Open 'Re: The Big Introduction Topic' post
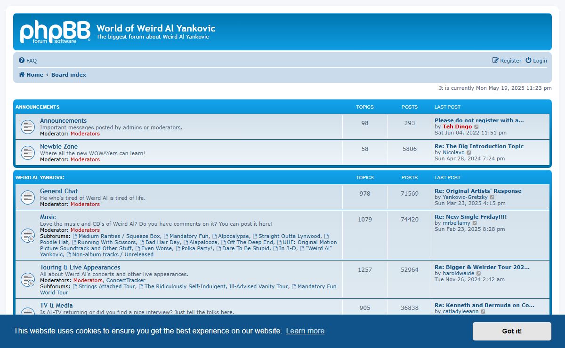 pyautogui.click(x=479, y=146)
